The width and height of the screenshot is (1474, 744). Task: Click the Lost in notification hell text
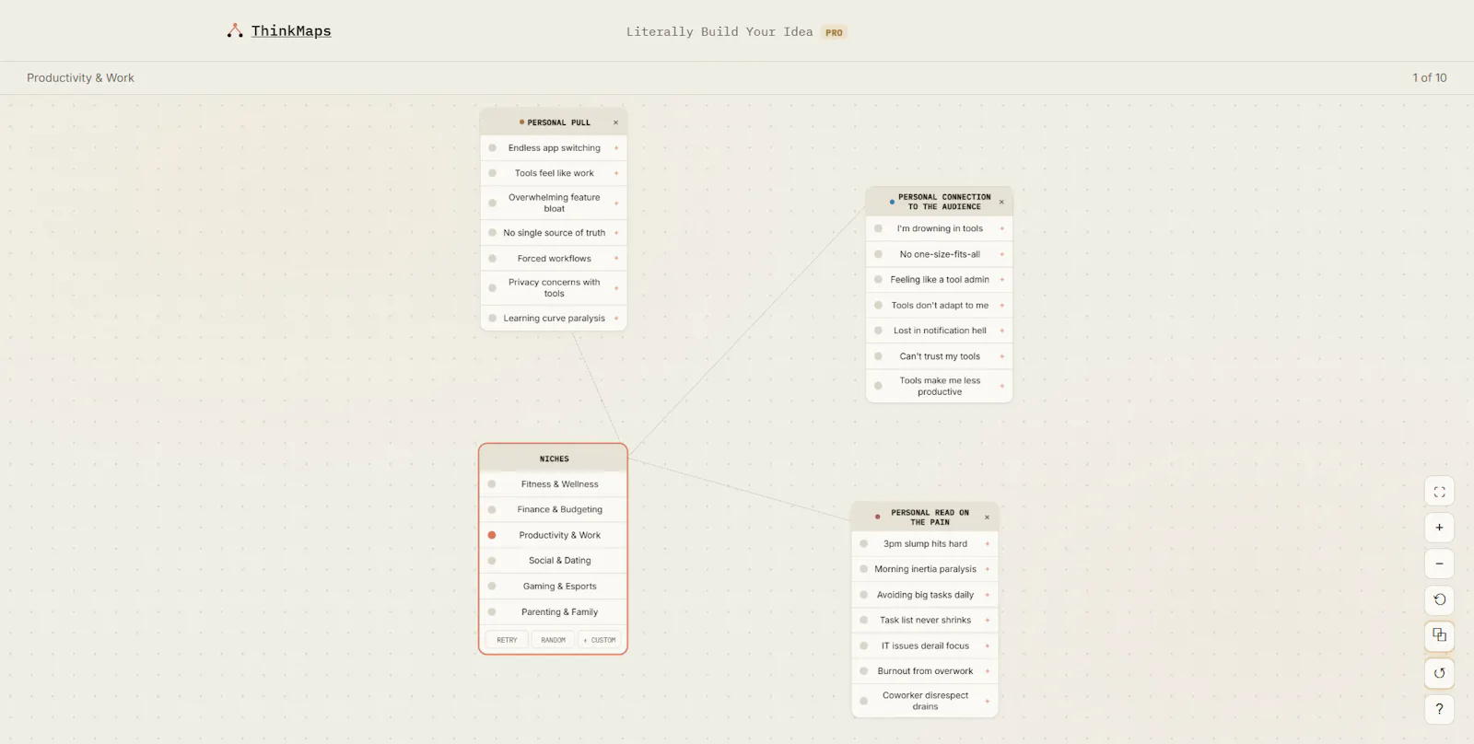pyautogui.click(x=940, y=331)
